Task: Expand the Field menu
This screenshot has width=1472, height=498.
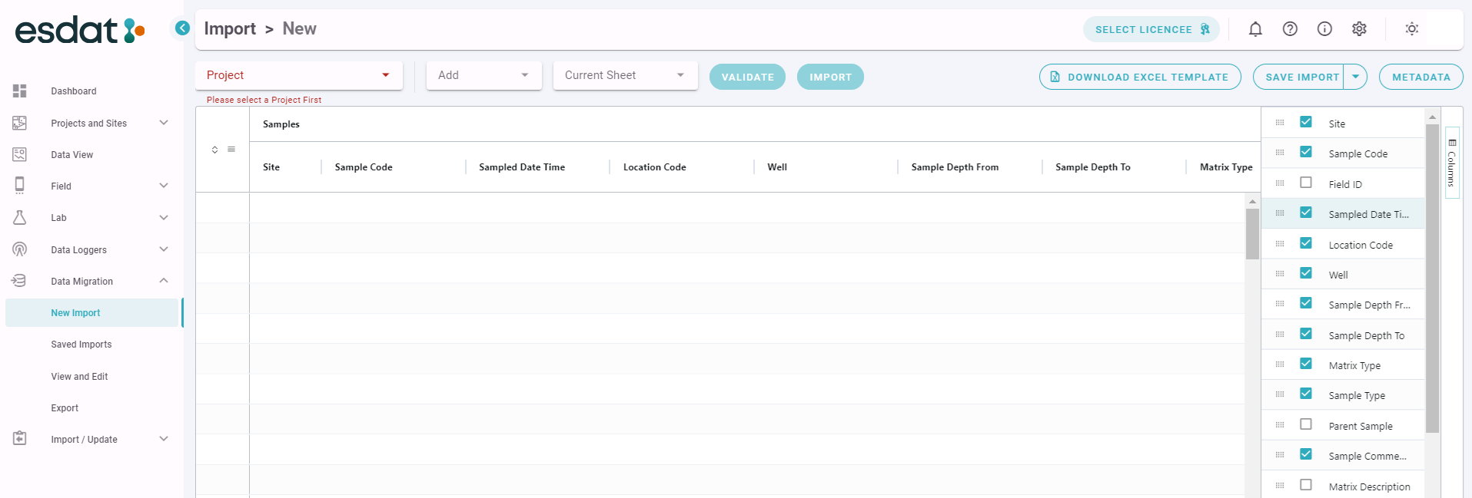Action: coord(164,186)
